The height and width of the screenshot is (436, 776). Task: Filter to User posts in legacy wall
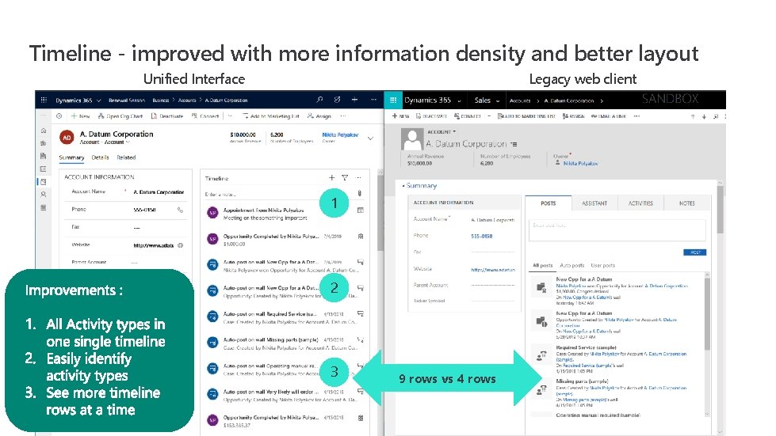coord(602,265)
